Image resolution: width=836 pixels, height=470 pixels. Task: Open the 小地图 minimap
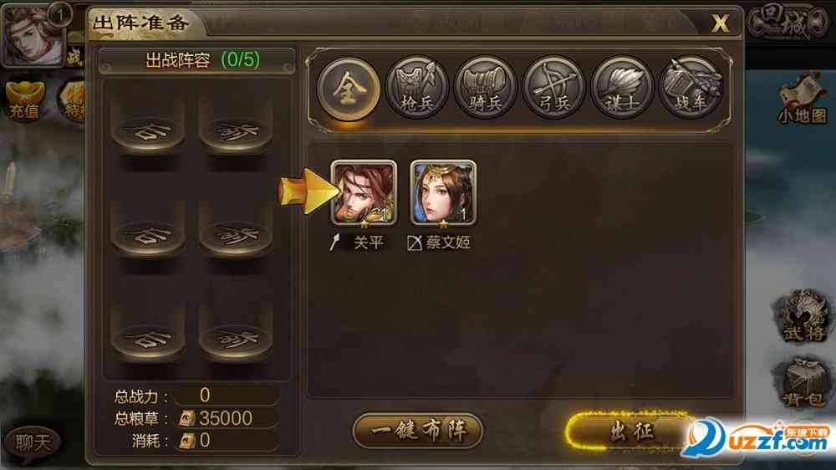pos(802,101)
